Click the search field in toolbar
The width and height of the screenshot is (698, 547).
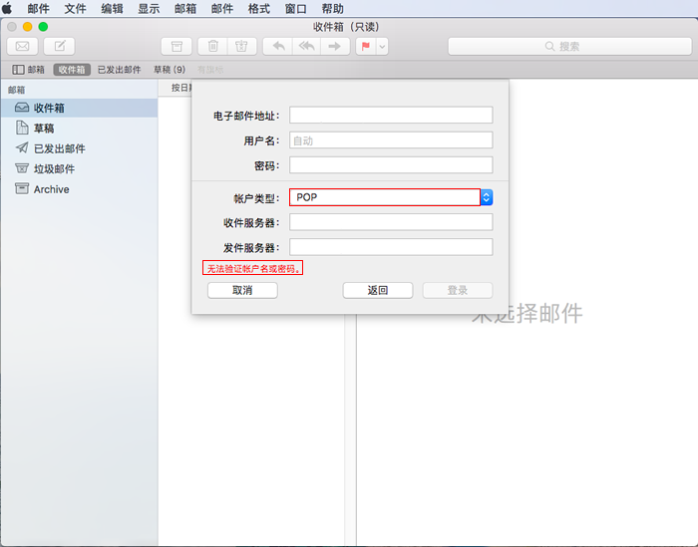[569, 46]
